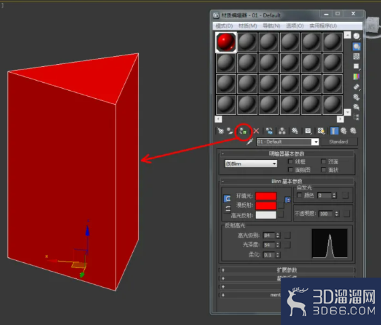Screen dimensions: 381x325
Task: Click Select by Material icon
Action: pos(356,107)
